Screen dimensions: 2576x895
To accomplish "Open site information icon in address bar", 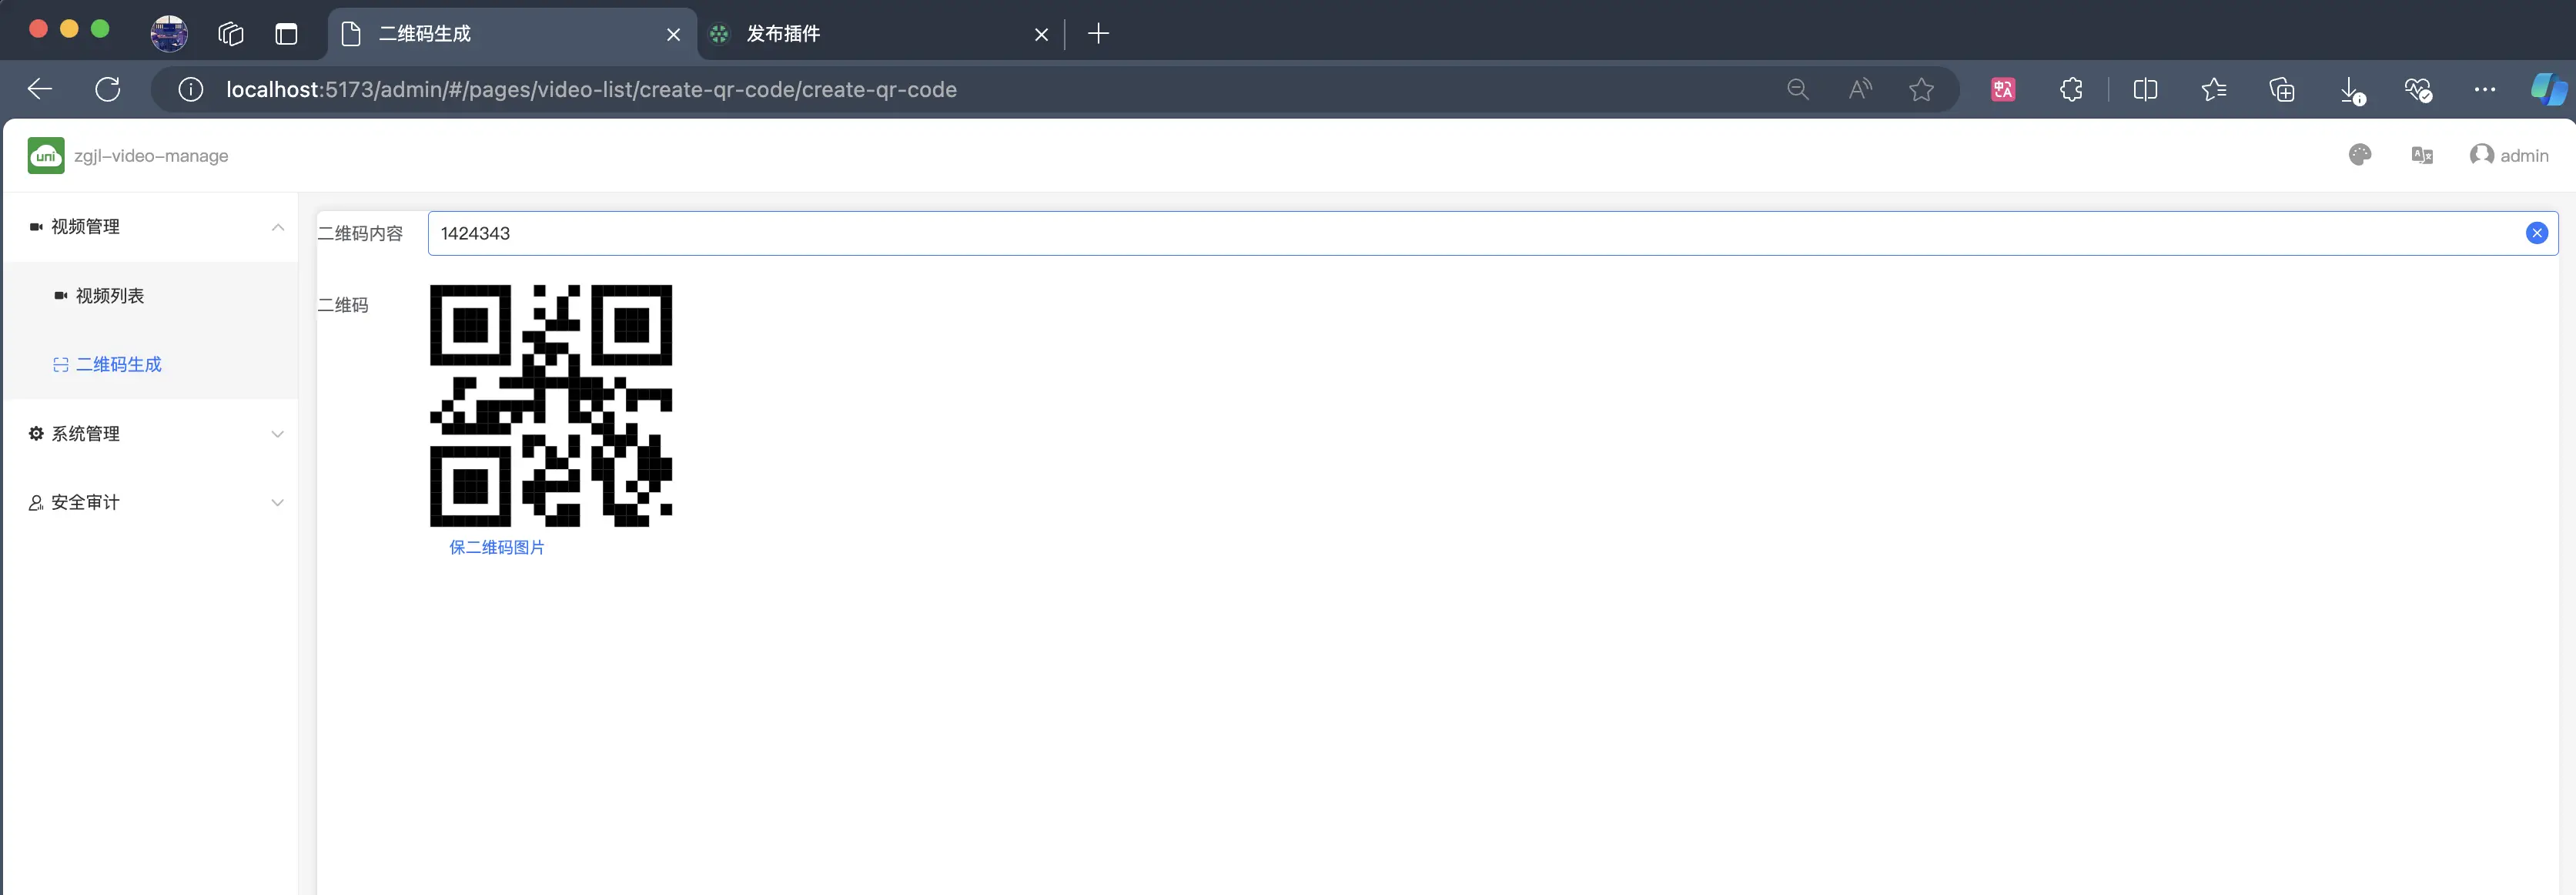I will tap(190, 90).
